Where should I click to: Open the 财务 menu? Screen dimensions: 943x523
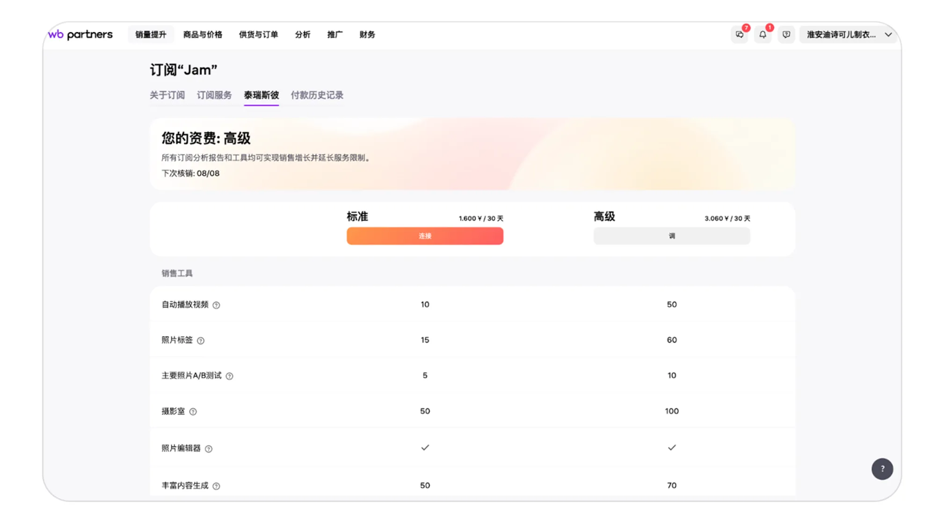pyautogui.click(x=367, y=35)
